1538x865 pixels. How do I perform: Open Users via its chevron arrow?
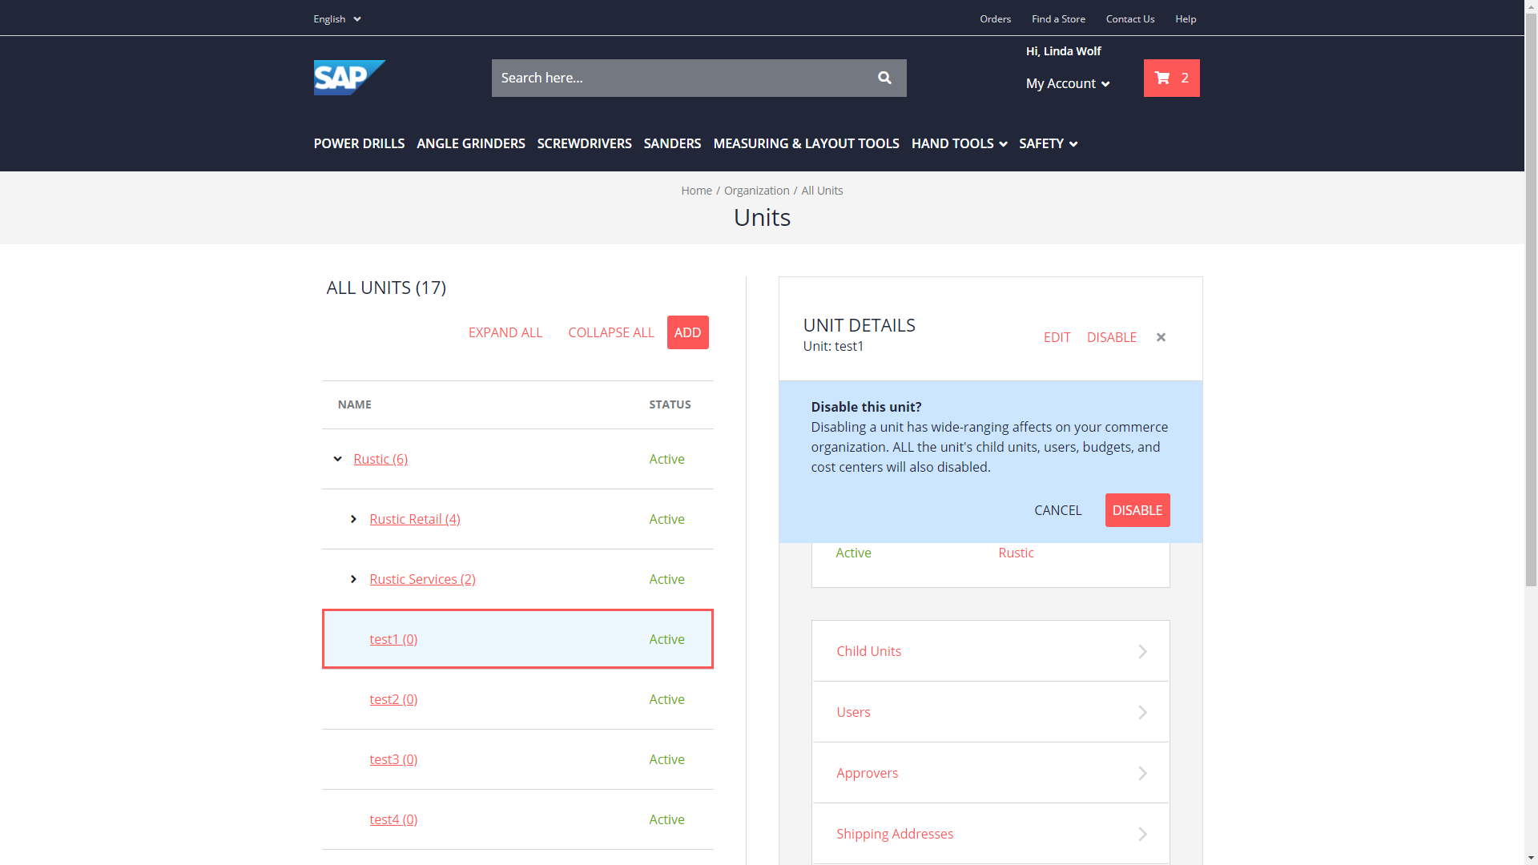(1143, 712)
